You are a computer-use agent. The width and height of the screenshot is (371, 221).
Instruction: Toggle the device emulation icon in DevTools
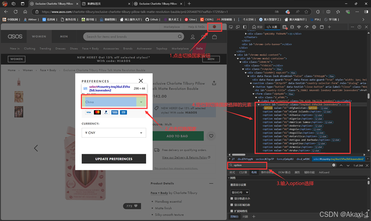(x=238, y=27)
